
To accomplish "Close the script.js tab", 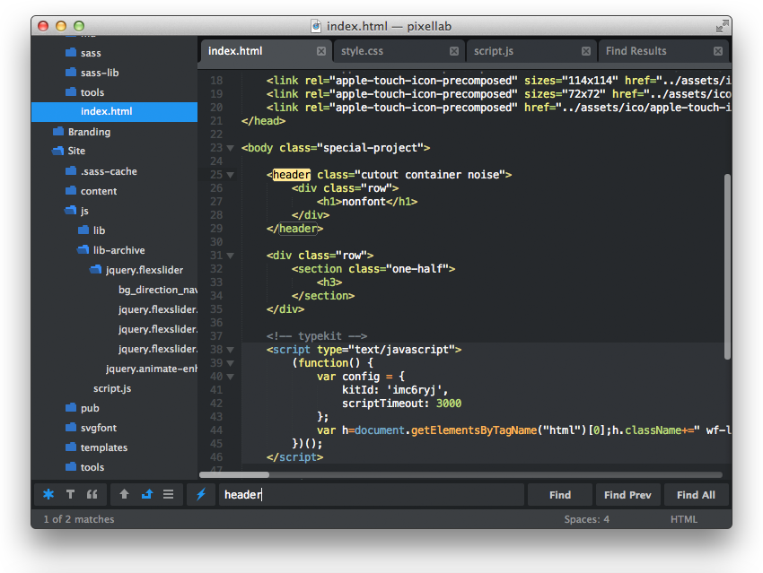I will 586,51.
